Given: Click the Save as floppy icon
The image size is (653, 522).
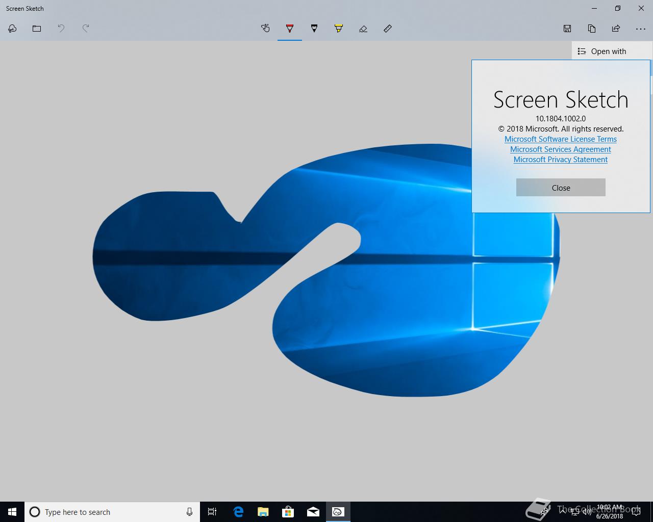Looking at the screenshot, I should 567,29.
